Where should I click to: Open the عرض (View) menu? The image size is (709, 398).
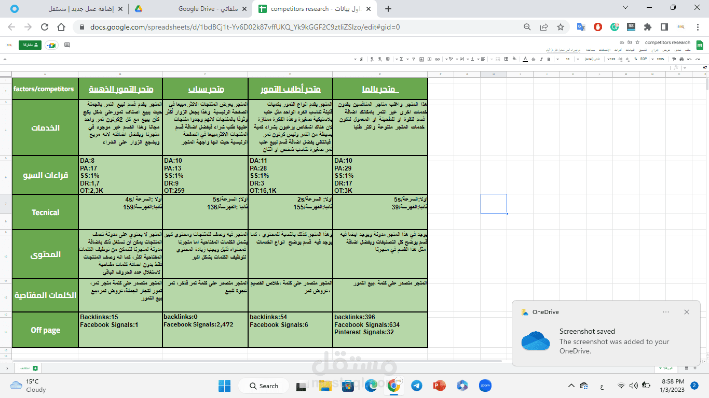(x=667, y=50)
